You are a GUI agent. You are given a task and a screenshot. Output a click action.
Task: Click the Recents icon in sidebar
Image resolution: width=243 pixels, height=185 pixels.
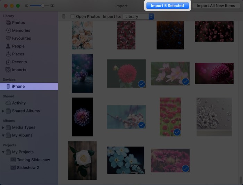pos(8,62)
